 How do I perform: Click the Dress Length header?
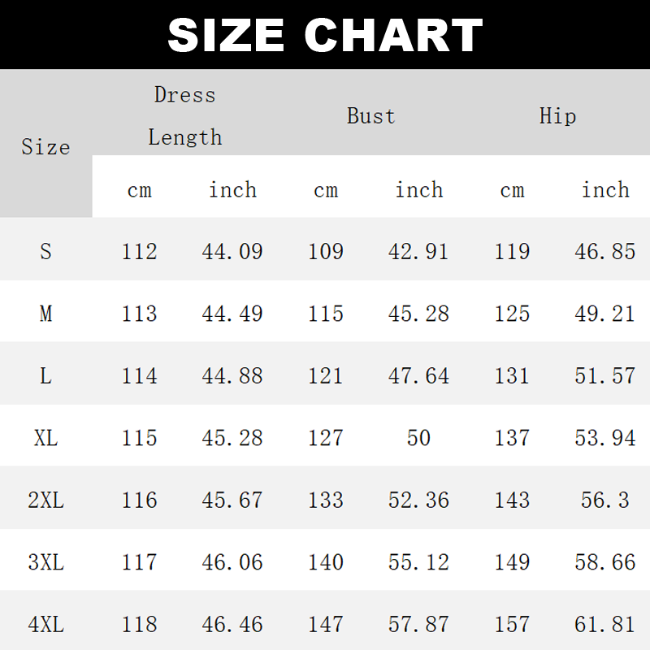[x=185, y=115]
